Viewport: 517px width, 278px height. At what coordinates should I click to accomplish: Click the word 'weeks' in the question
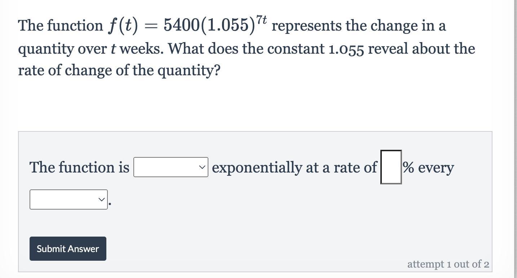(141, 49)
